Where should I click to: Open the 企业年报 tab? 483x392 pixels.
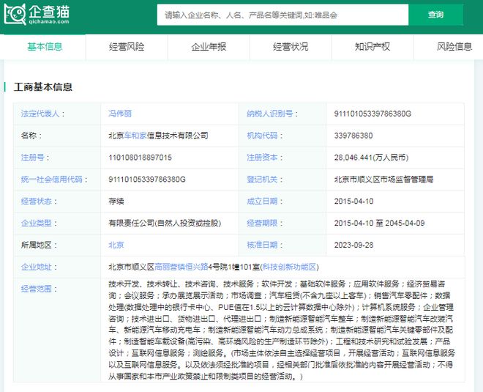(209, 47)
